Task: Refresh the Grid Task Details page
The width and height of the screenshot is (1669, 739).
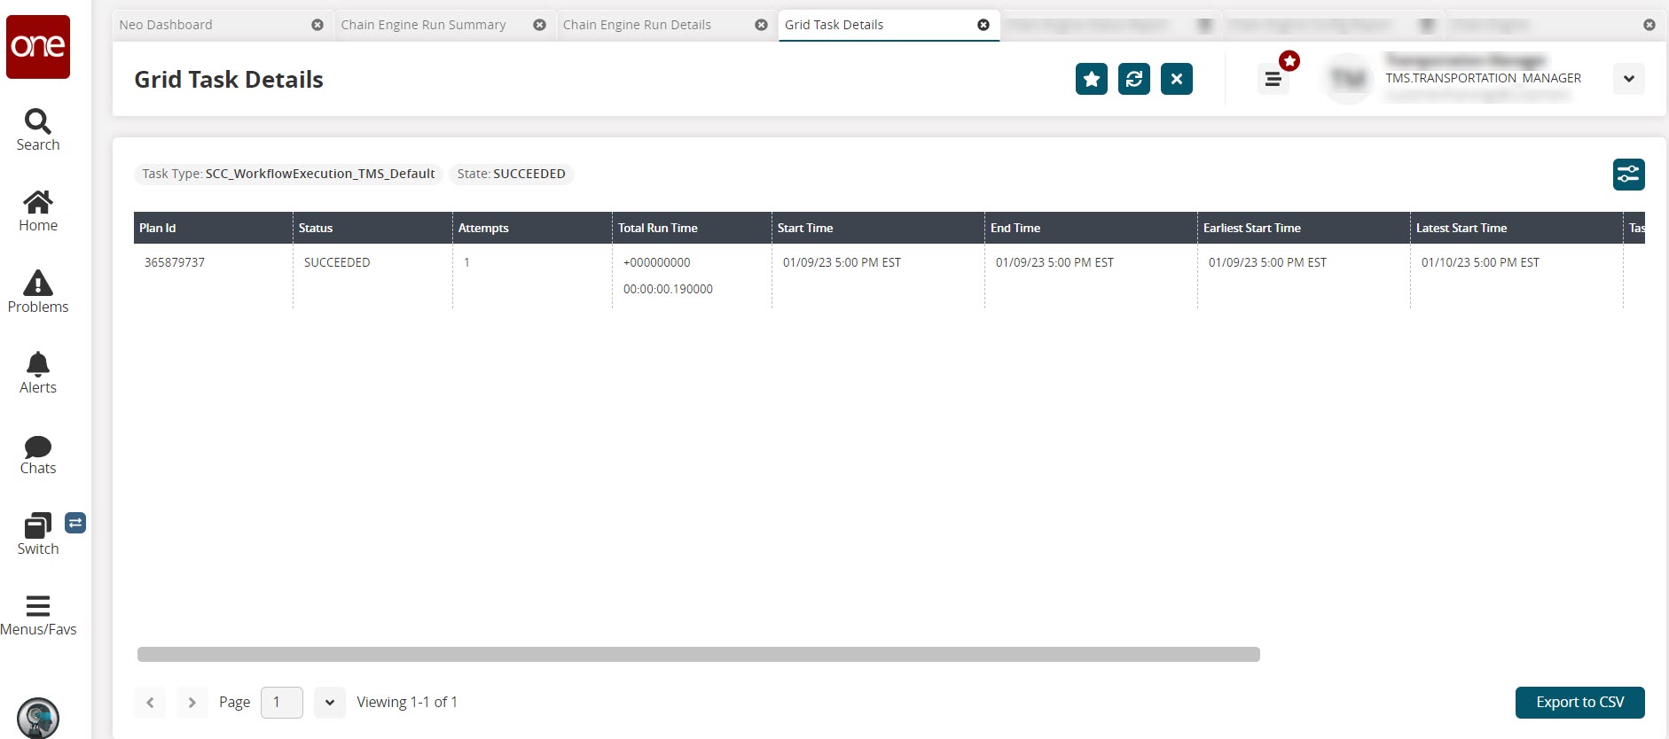Action: click(x=1134, y=79)
